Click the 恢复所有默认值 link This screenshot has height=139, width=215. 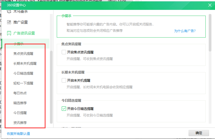pos(19,134)
